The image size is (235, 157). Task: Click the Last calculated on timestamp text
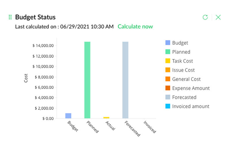[x=64, y=26]
